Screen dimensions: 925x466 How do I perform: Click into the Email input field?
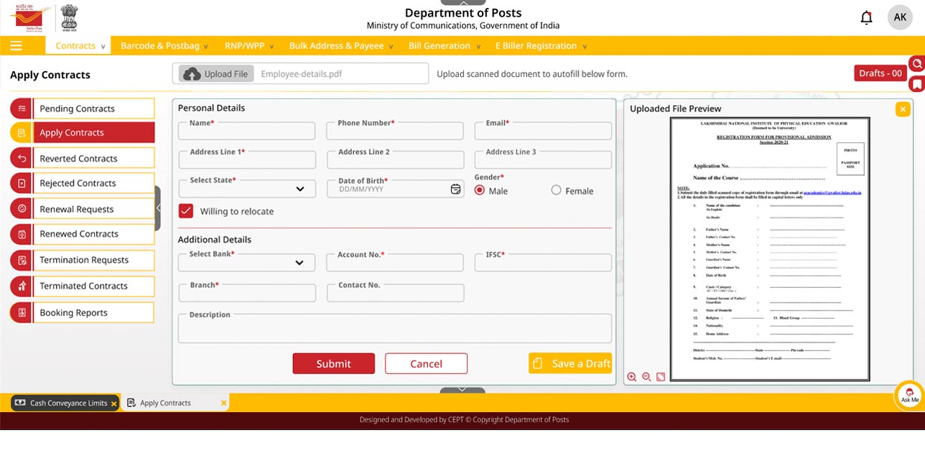(543, 132)
